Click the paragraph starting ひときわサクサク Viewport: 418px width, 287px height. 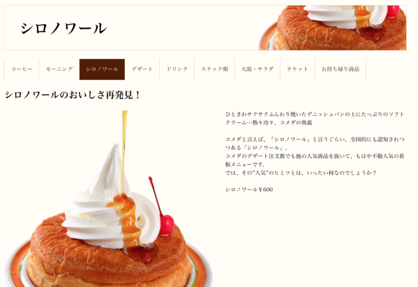click(315, 118)
